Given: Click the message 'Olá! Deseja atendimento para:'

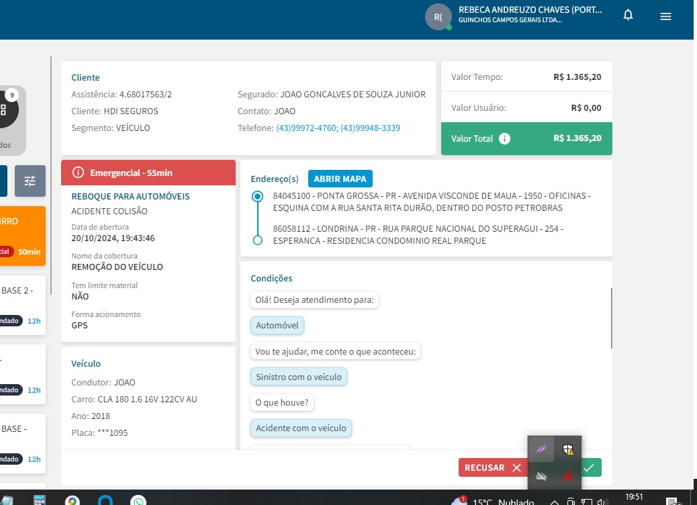Looking at the screenshot, I should [x=314, y=300].
